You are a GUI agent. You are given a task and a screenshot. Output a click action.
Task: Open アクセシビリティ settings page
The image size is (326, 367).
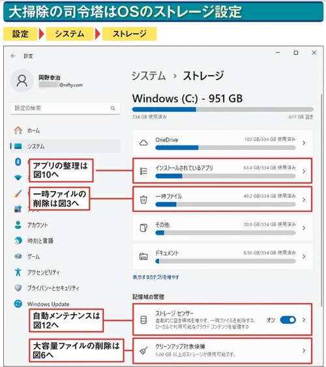point(43,272)
